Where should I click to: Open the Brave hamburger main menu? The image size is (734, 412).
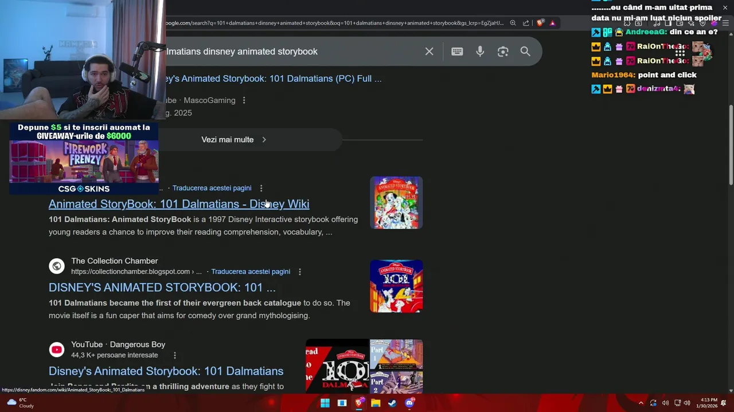725,23
